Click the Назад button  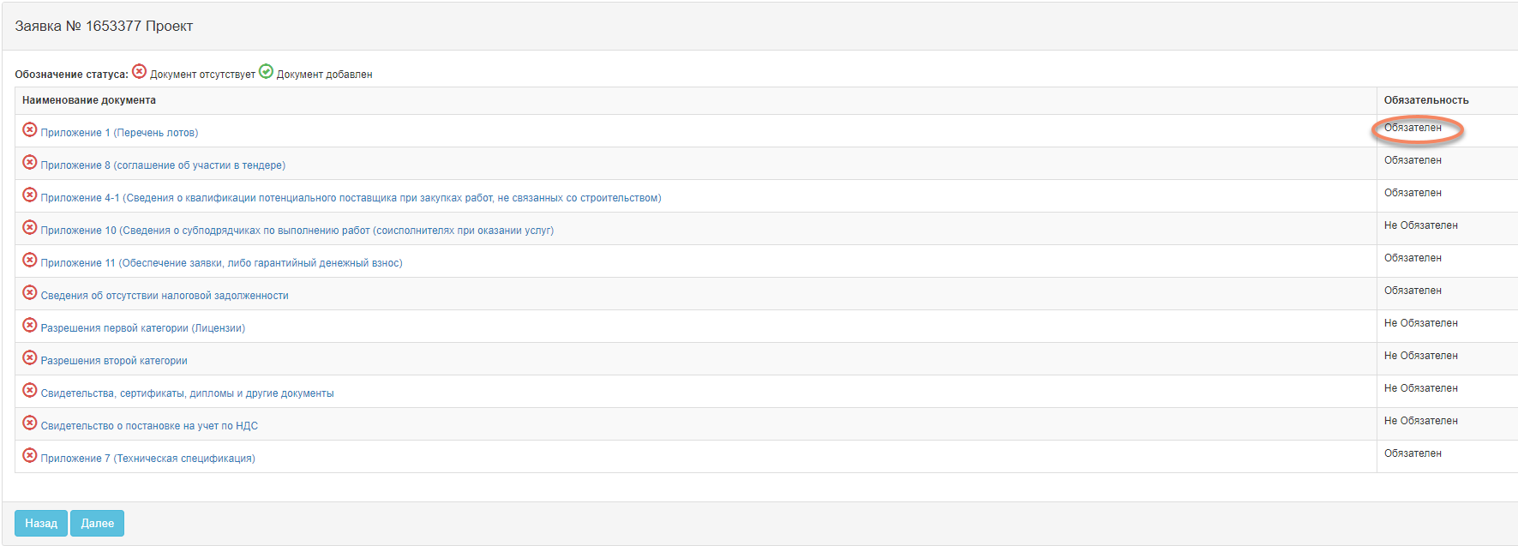click(41, 524)
